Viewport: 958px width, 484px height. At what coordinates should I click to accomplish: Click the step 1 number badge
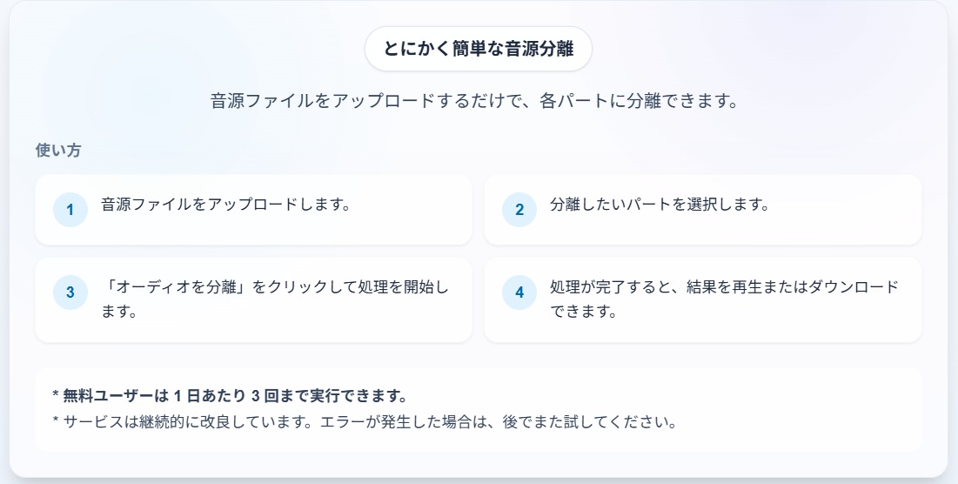click(70, 210)
